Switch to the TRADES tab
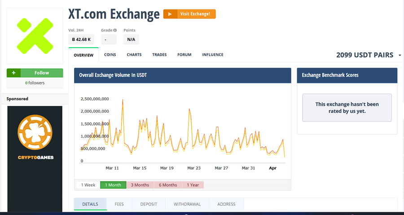 pos(159,55)
